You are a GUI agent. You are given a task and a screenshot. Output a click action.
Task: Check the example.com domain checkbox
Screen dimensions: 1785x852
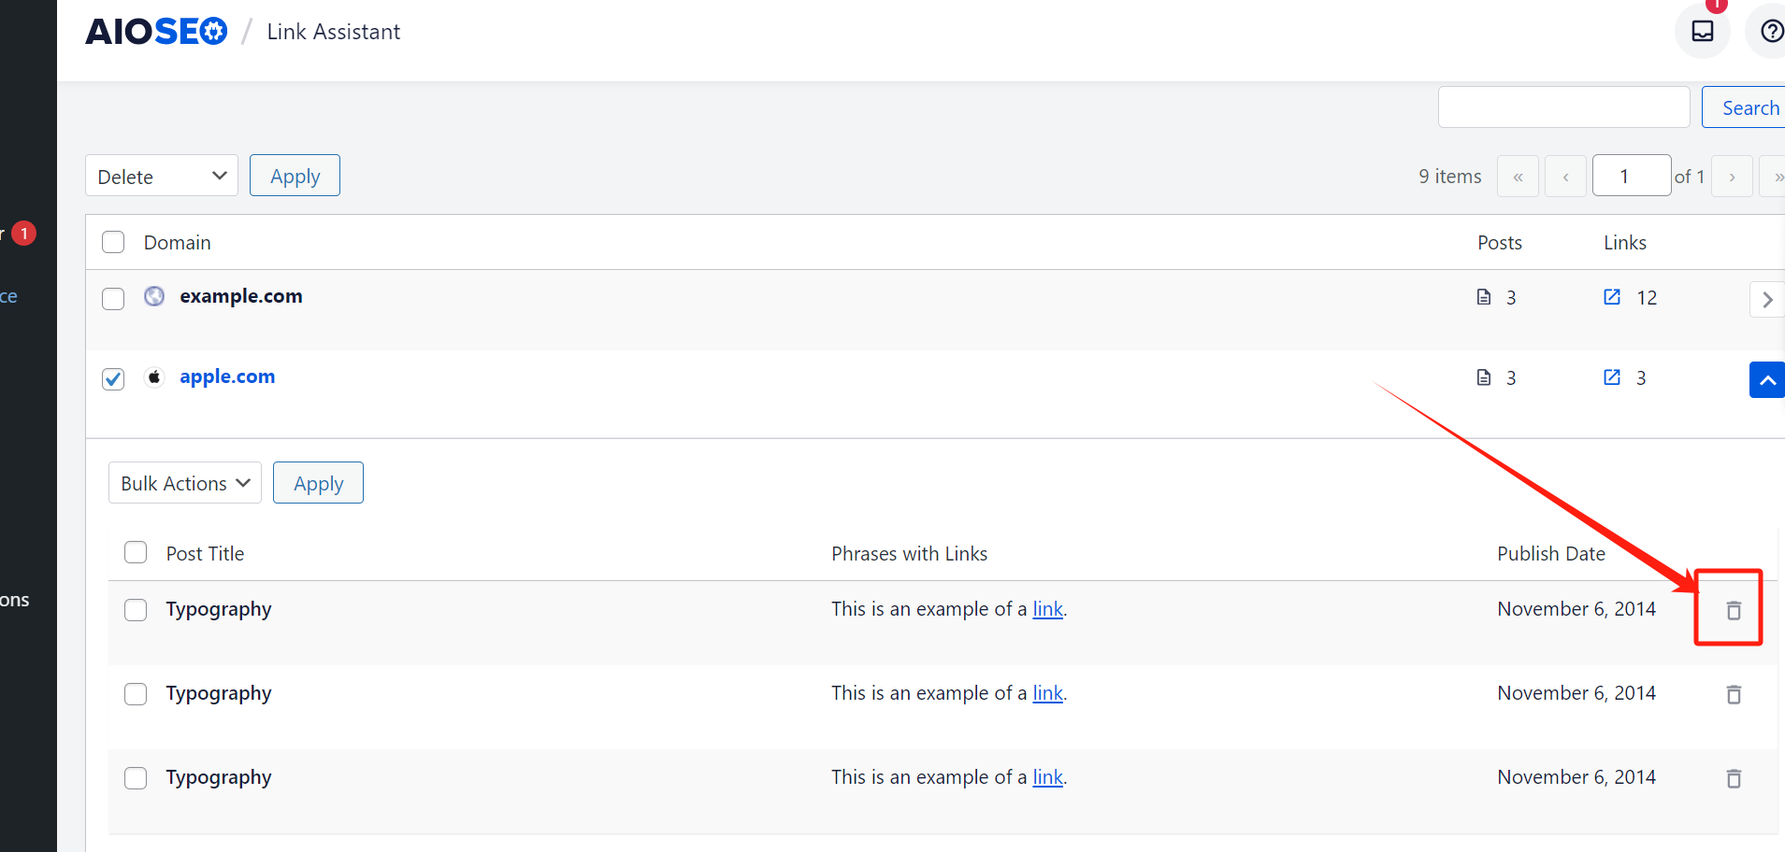tap(113, 298)
